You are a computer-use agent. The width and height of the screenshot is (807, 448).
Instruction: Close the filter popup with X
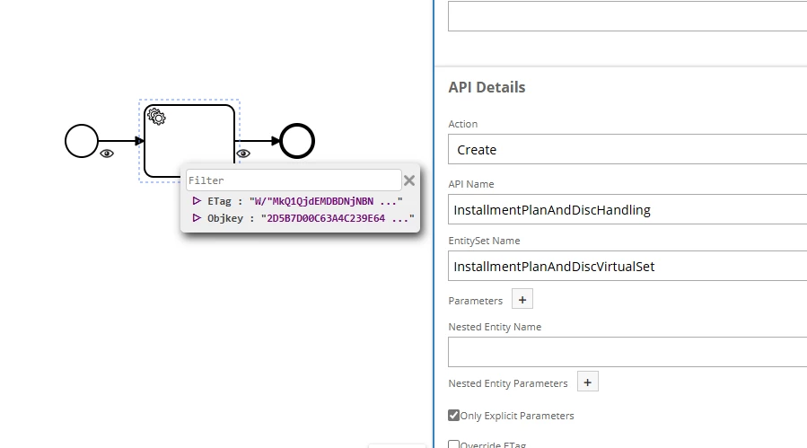point(409,180)
